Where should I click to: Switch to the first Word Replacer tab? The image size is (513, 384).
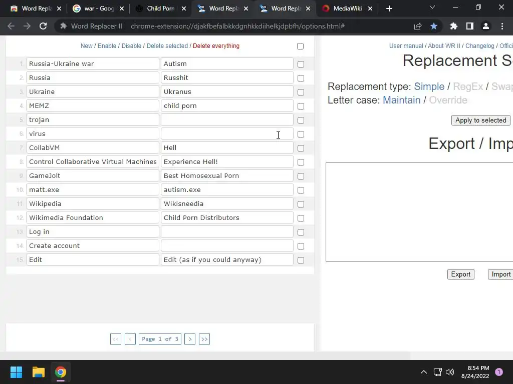click(x=36, y=8)
